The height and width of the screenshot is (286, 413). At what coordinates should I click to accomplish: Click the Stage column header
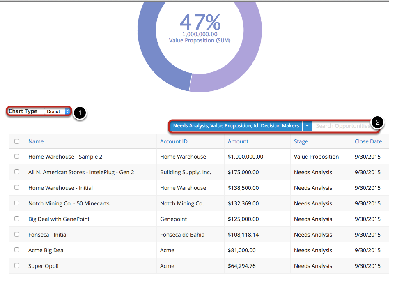pyautogui.click(x=301, y=141)
